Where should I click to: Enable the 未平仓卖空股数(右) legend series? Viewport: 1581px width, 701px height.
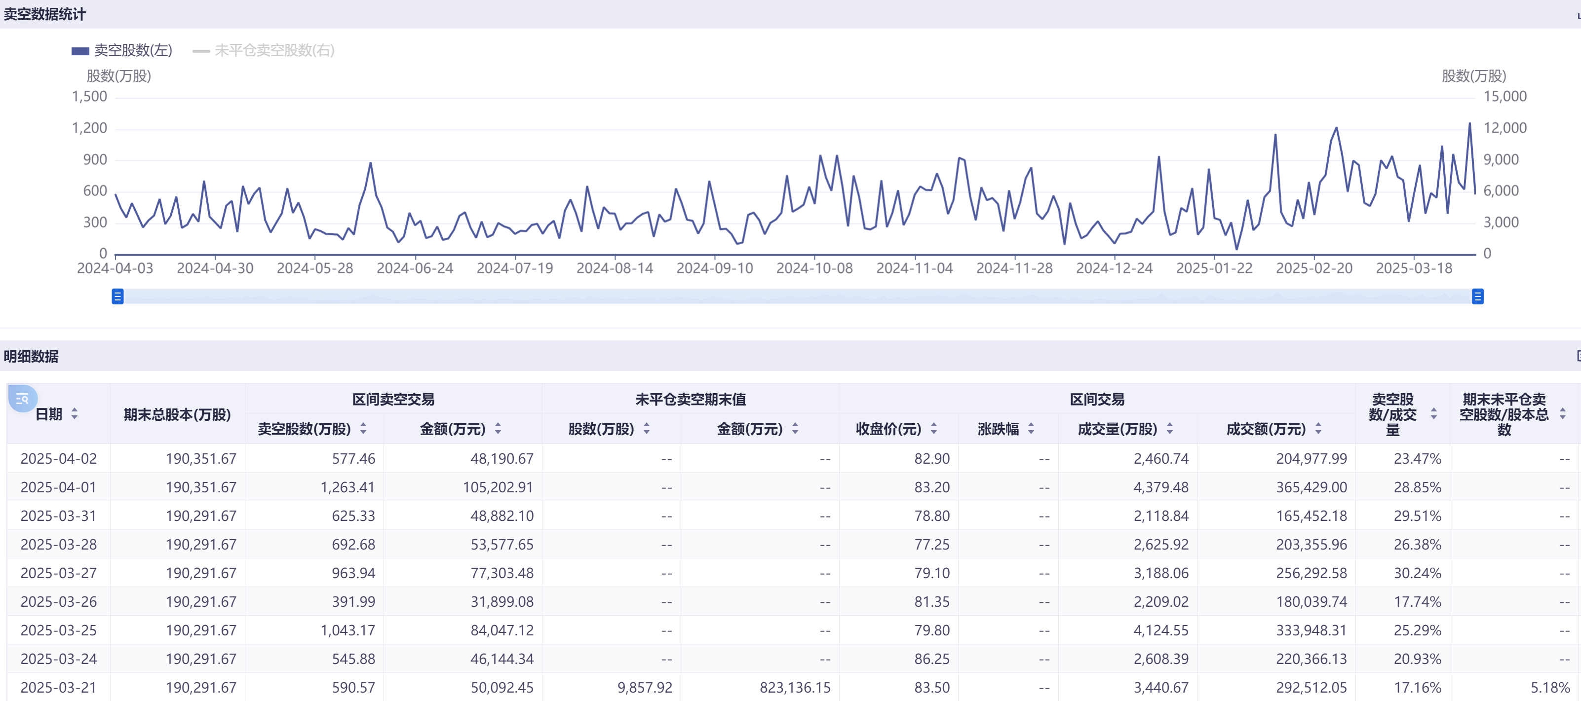click(x=274, y=50)
